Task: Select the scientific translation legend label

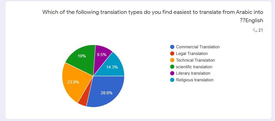Action: tap(194, 67)
